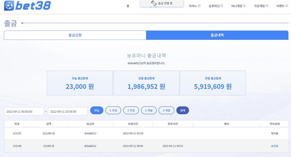
Task: Click the 오늘 출금합계 23,000 원 card
Action: tap(80, 83)
